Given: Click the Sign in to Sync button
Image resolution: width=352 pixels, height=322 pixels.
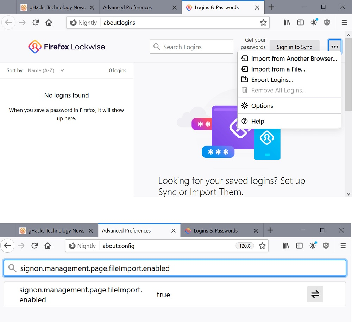Looking at the screenshot, I should coord(294,47).
